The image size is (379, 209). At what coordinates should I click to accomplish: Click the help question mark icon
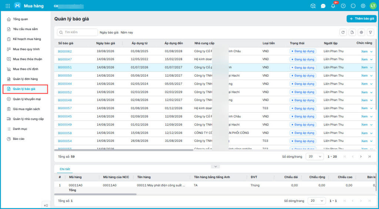[x=343, y=6]
